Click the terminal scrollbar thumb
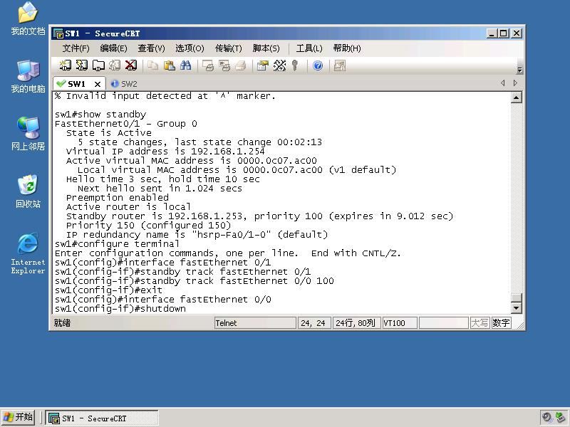This screenshot has height=427, width=570. coord(517,297)
